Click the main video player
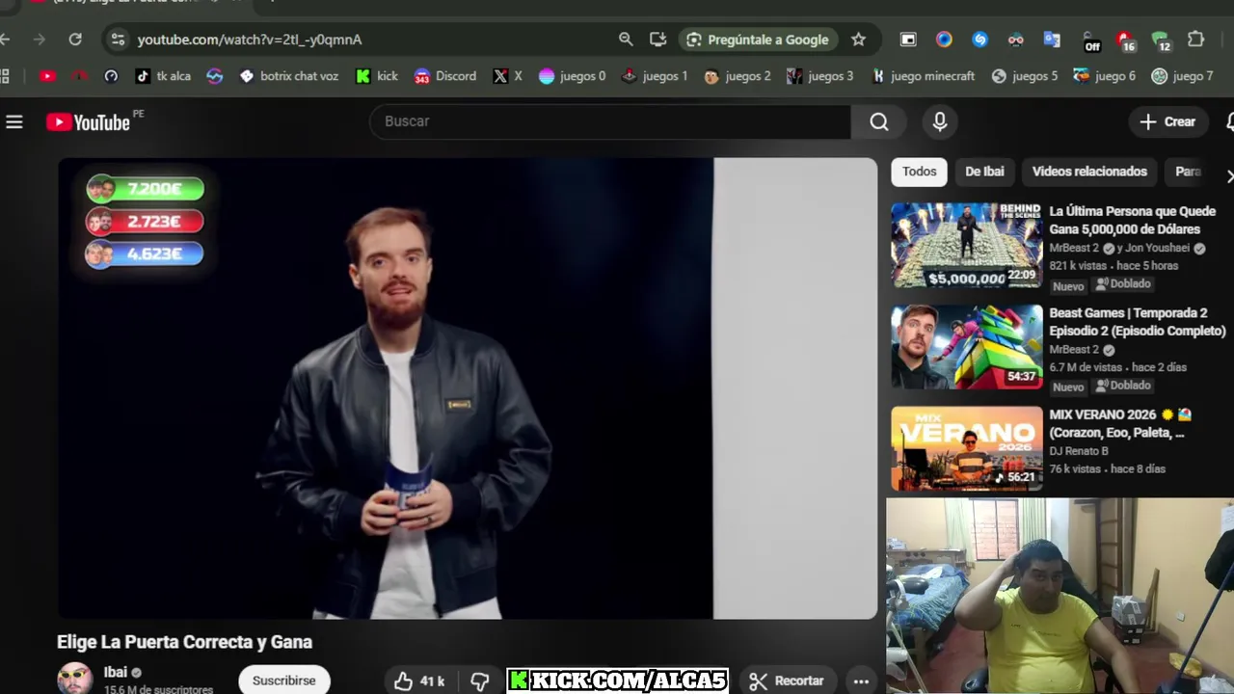 tap(468, 388)
